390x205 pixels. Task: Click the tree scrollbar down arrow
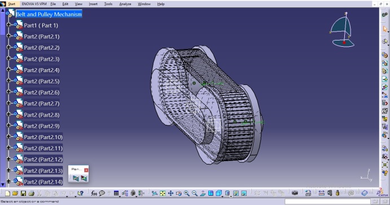[x=3, y=185]
